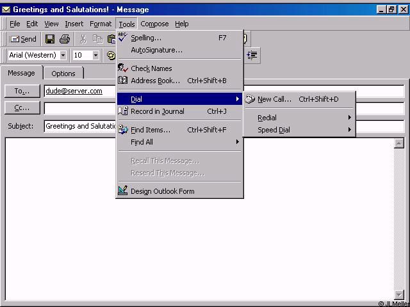
Task: Switch to the Options tab
Action: pos(63,74)
